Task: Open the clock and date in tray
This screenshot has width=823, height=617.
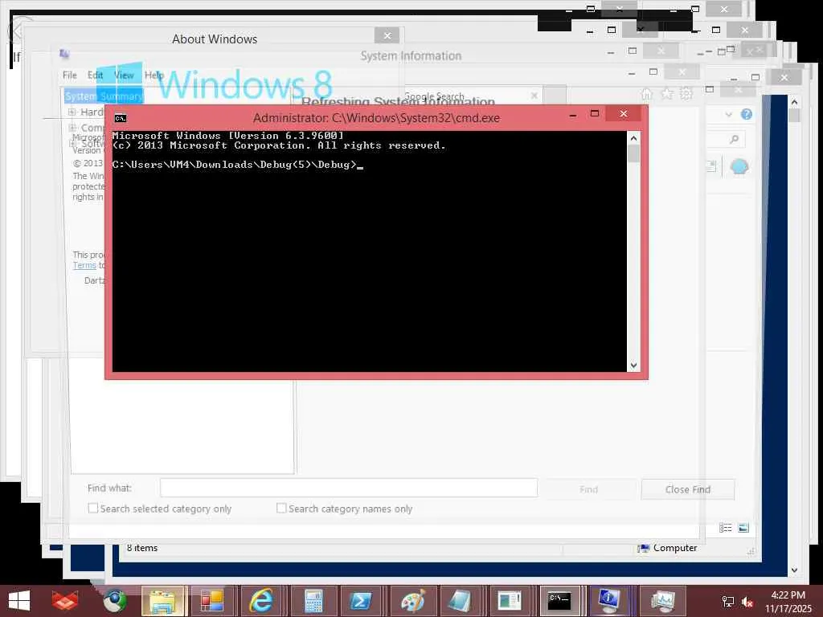Action: click(x=788, y=602)
